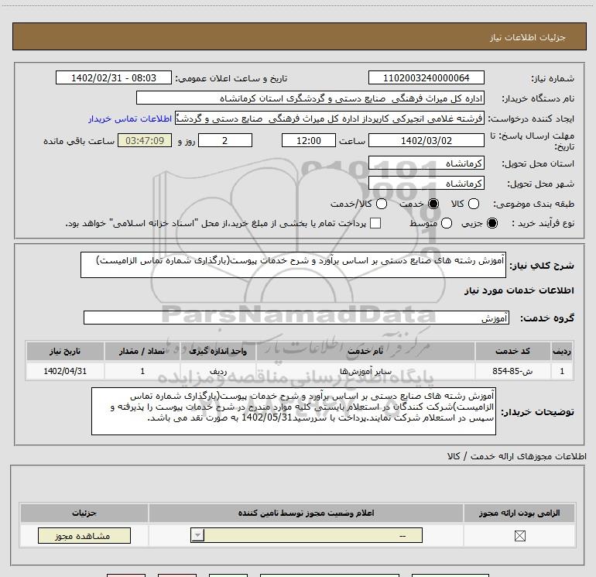596x577 pixels.
Task: Click the request creator field
Action: (330, 118)
